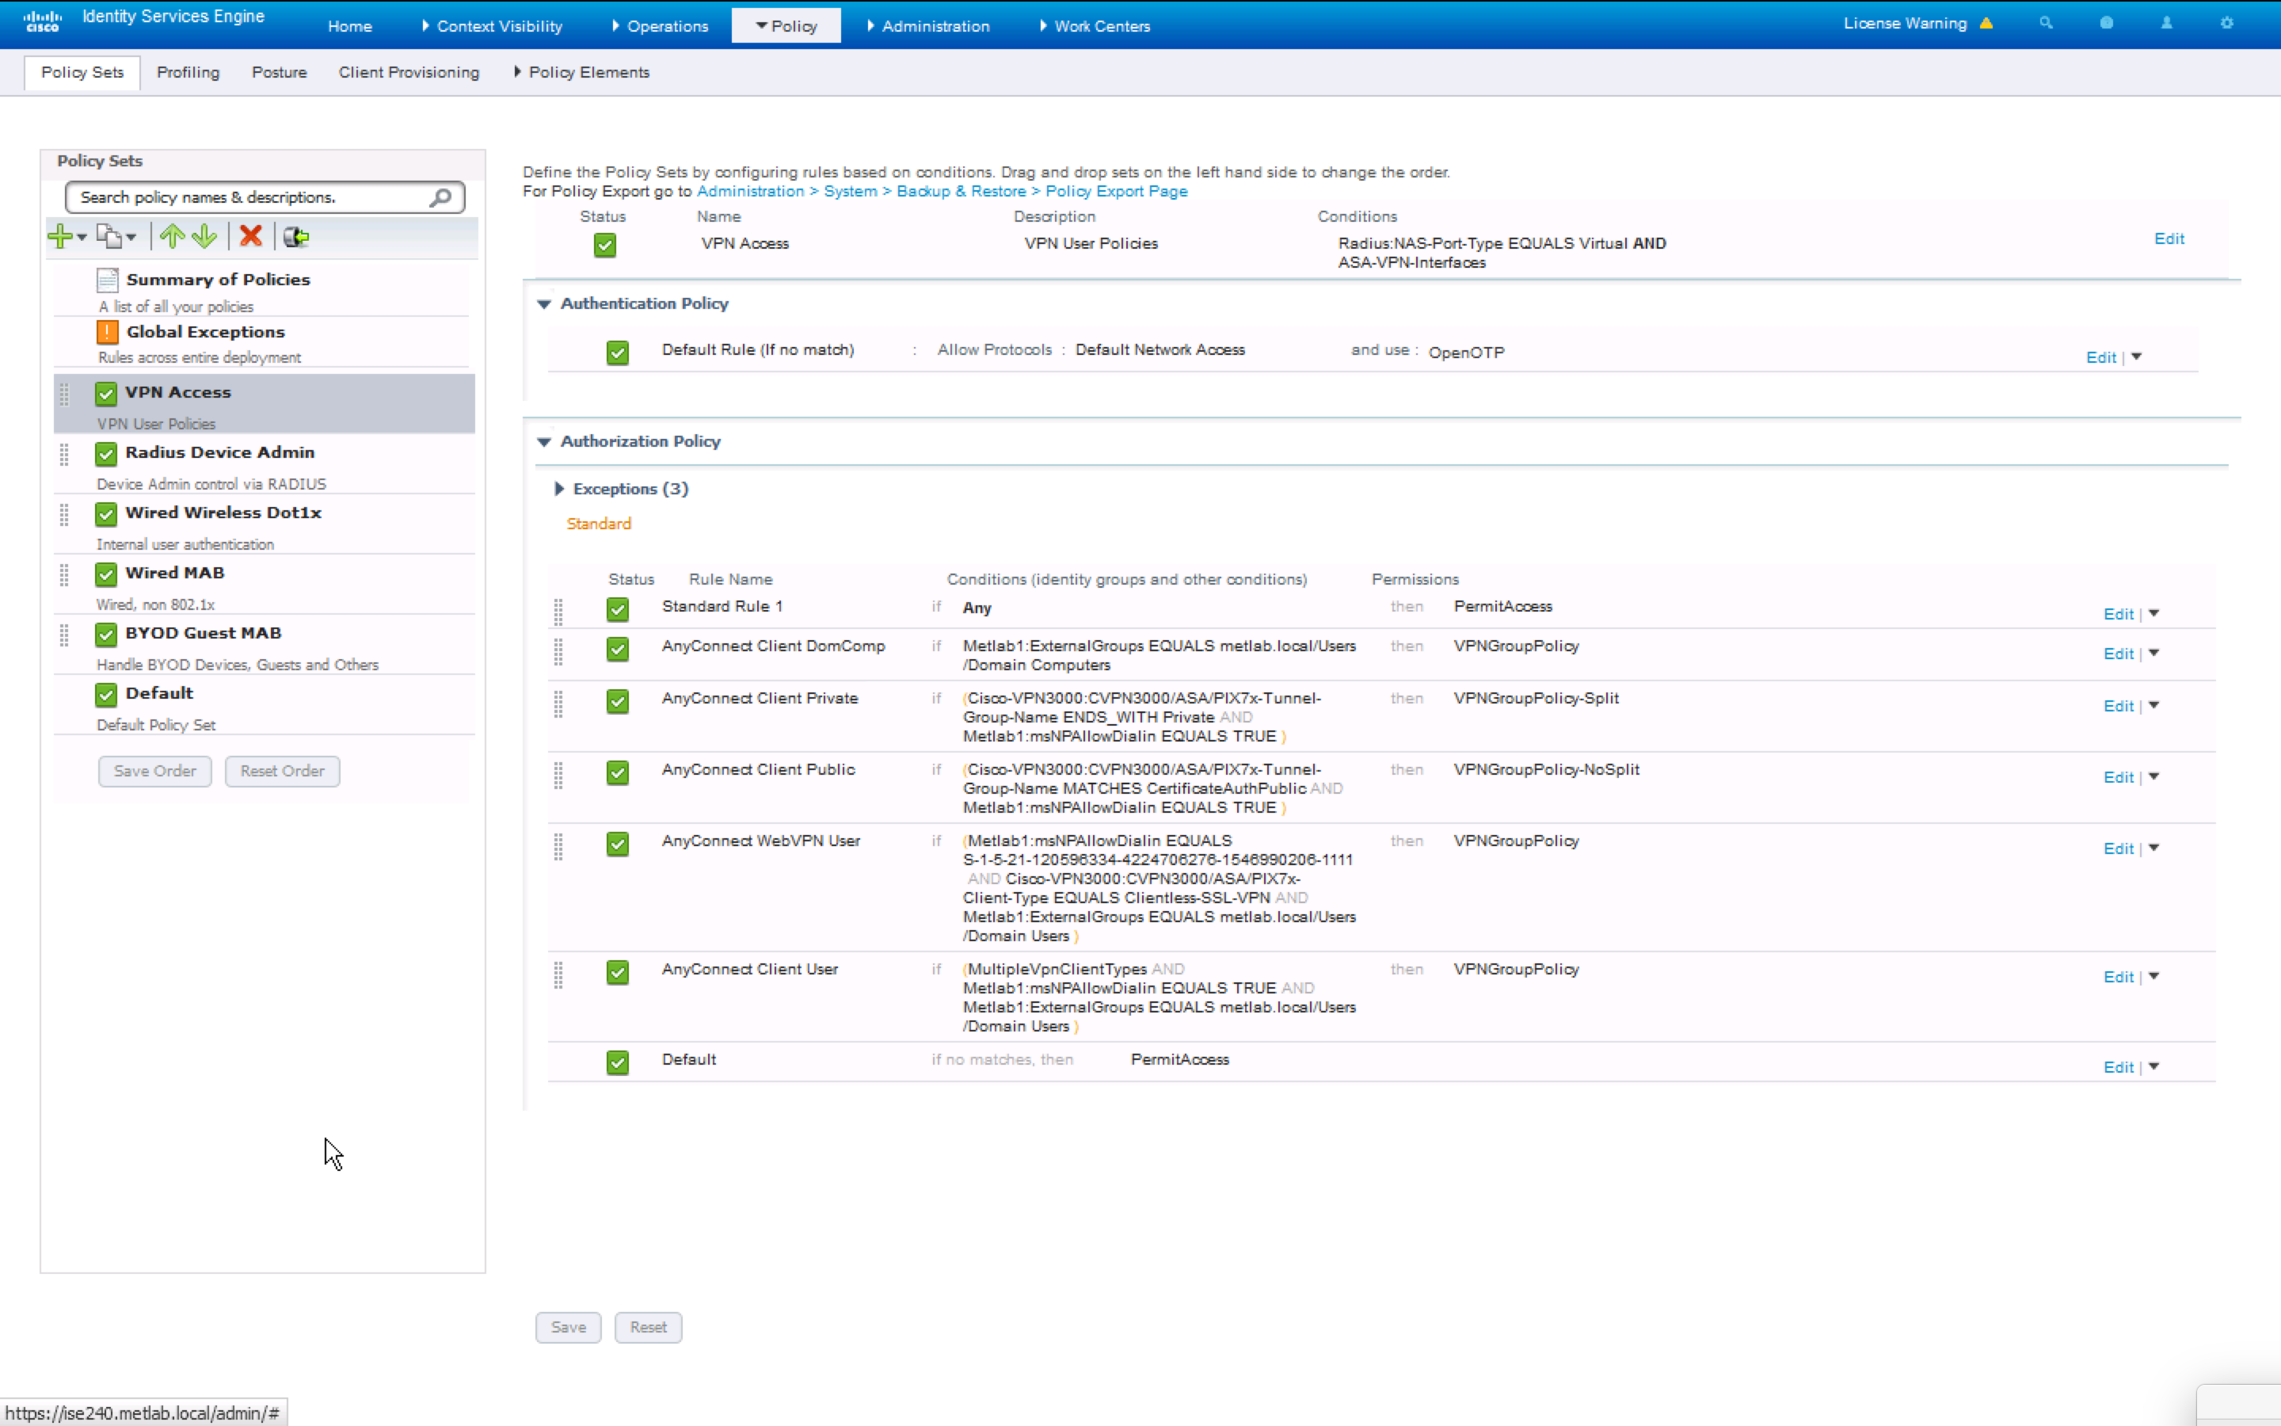Click the Reset button below rules

pyautogui.click(x=649, y=1327)
